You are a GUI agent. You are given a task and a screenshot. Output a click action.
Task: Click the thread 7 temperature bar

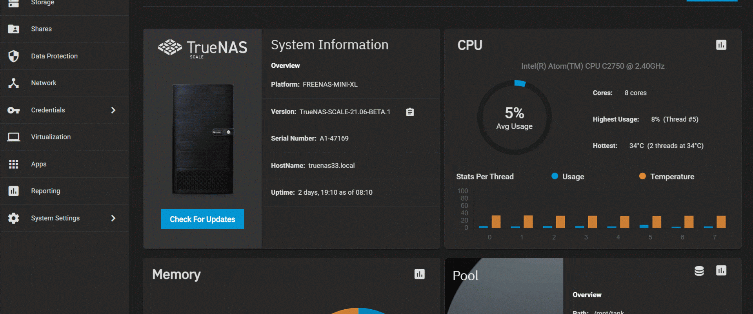point(721,222)
